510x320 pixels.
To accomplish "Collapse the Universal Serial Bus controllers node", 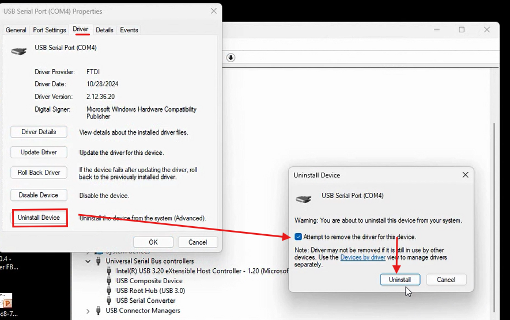I will 88,261.
